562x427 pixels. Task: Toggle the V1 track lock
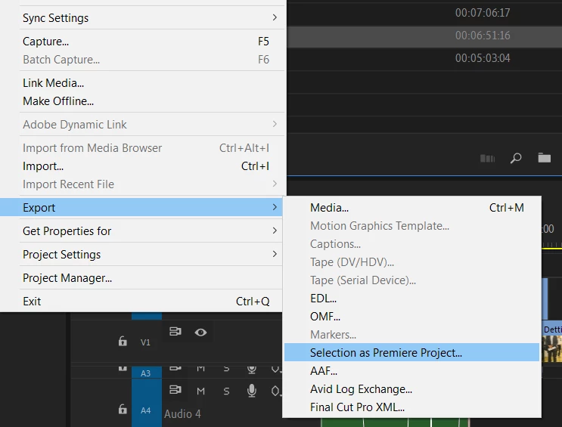123,341
